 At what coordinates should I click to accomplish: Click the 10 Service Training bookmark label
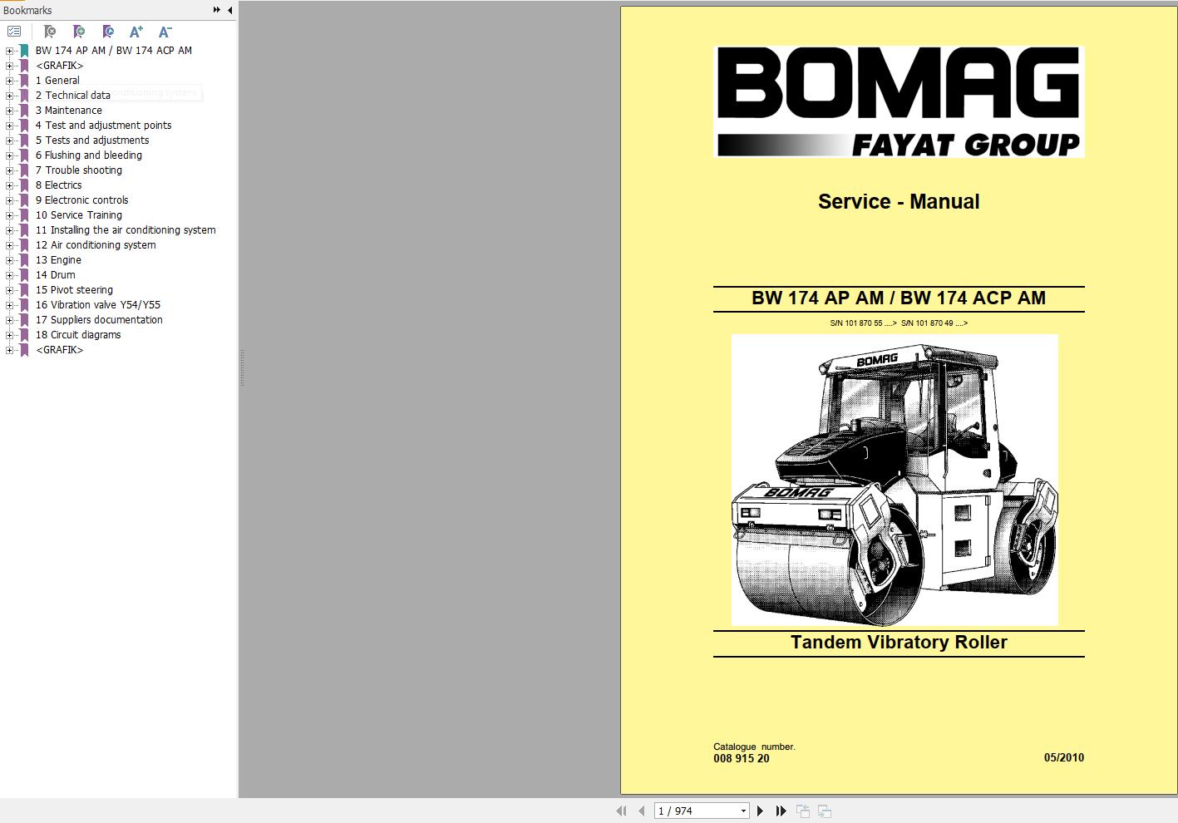(79, 215)
